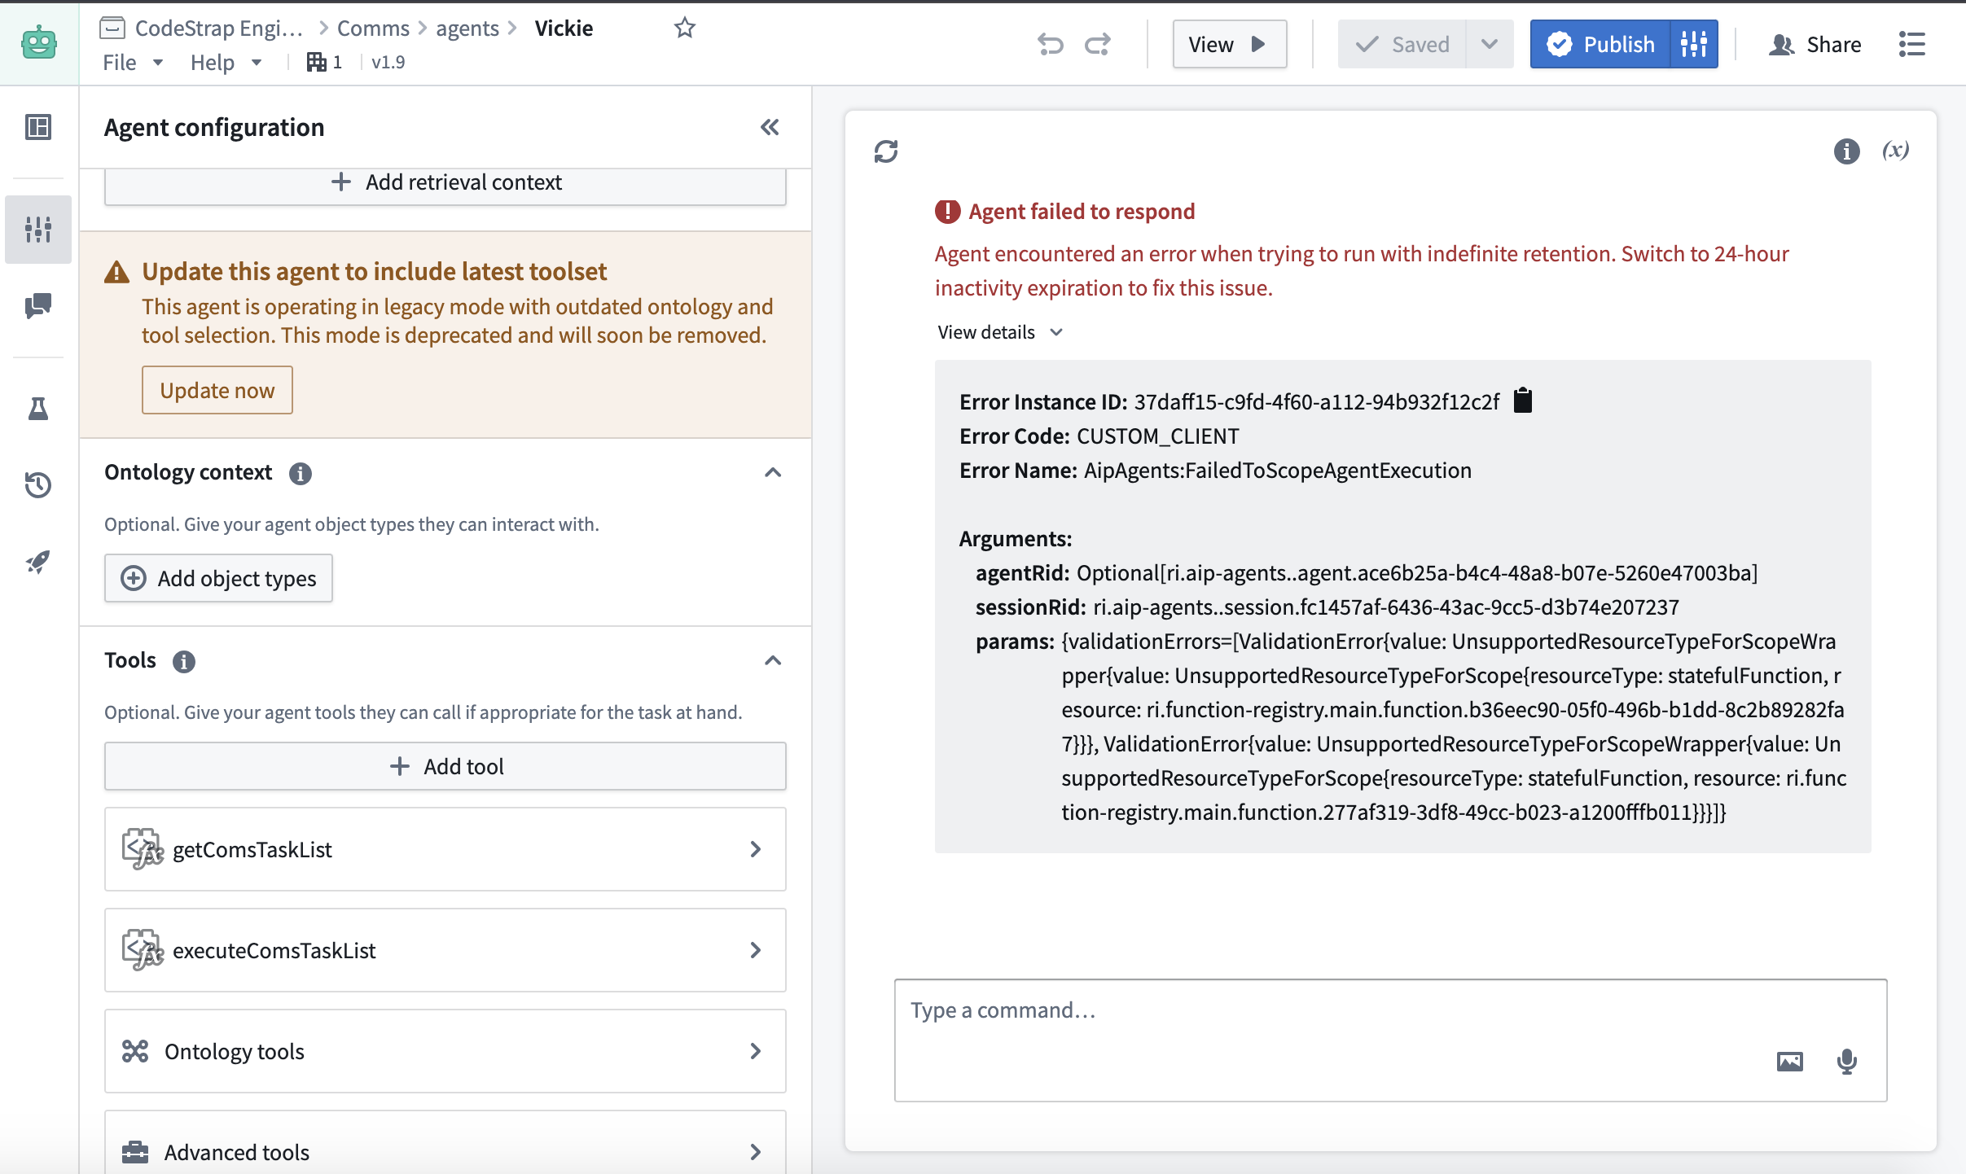This screenshot has width=1966, height=1174.
Task: Collapse the Tools section
Action: tap(773, 660)
